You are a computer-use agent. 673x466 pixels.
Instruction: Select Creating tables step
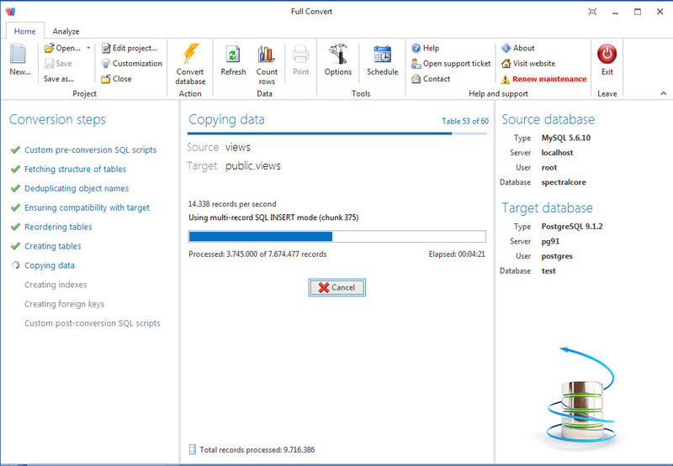pos(52,246)
